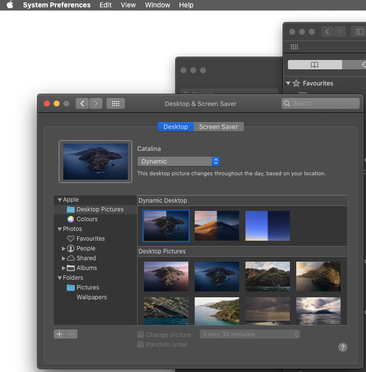Switch to the Screen Saver tab

[218, 126]
